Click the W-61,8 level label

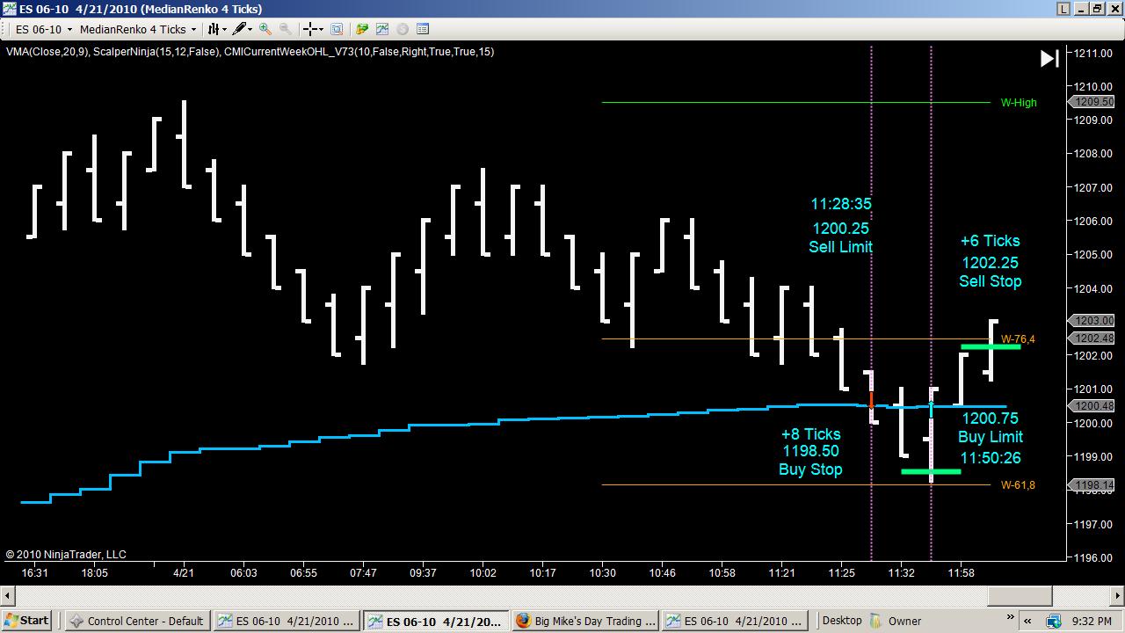1018,485
